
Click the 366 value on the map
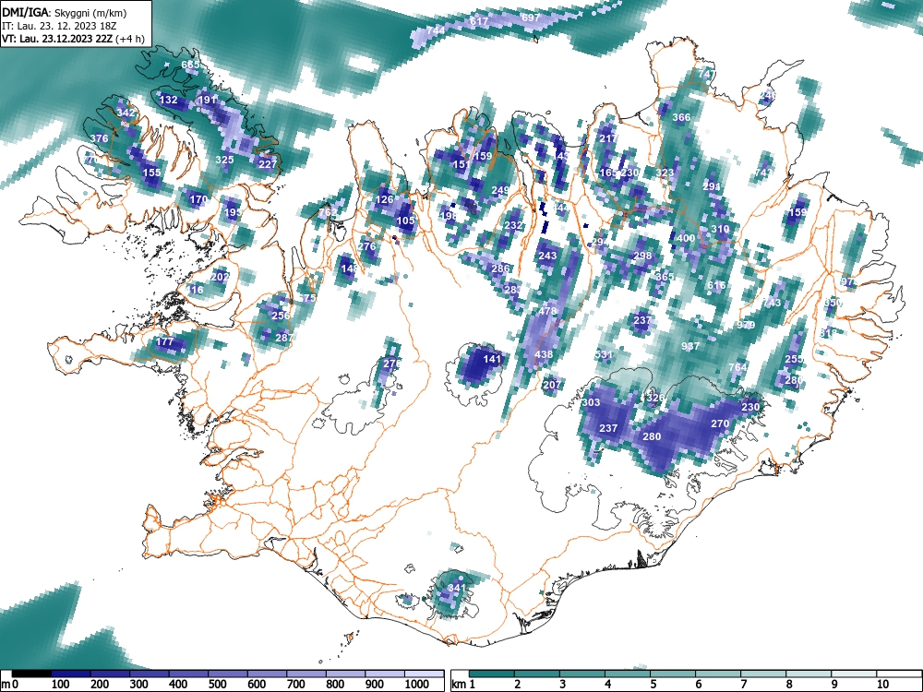coord(681,117)
